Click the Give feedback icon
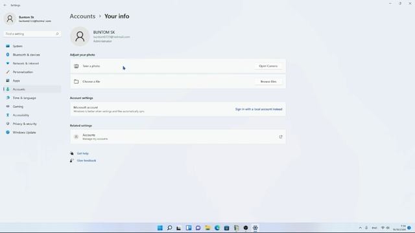This screenshot has height=233, width=415. [72, 161]
